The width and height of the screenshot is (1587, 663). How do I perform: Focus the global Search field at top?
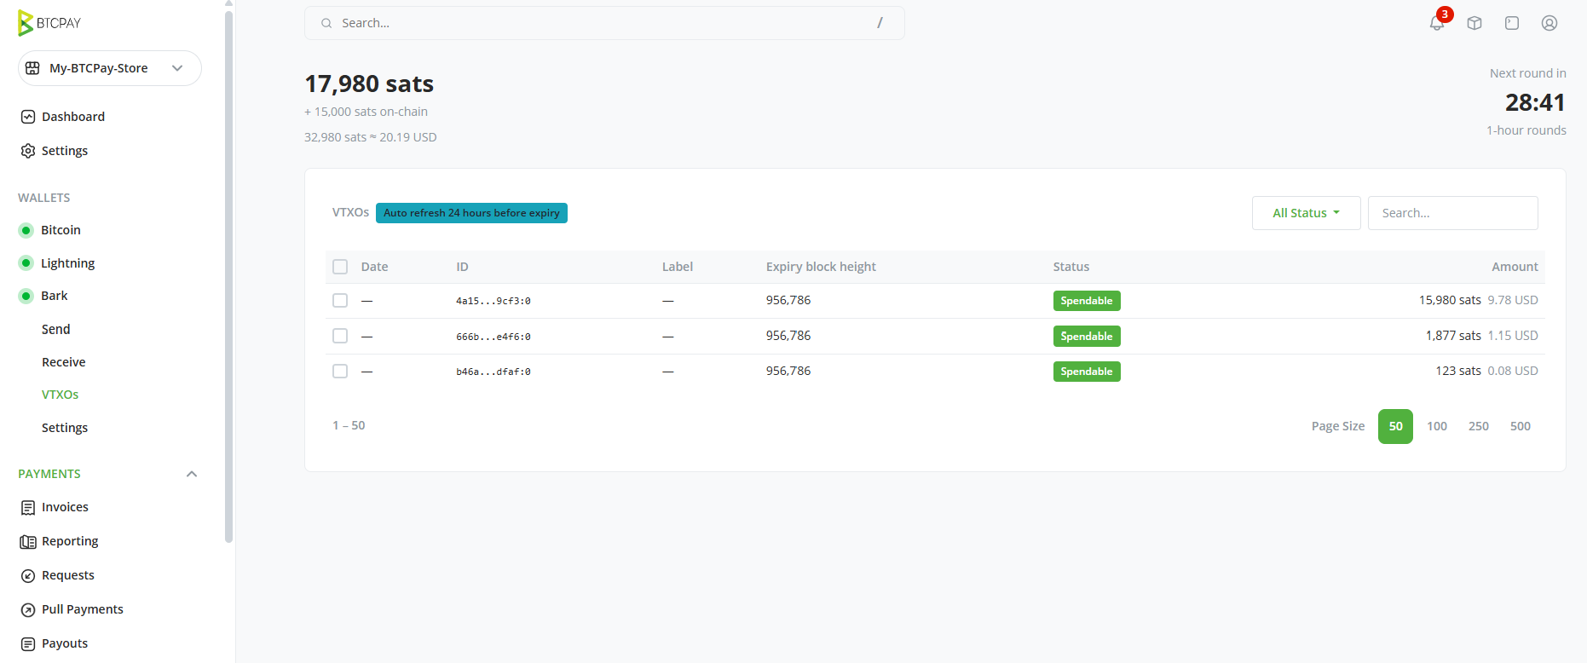click(604, 23)
